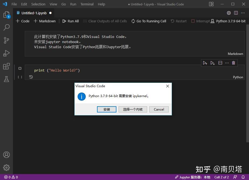The width and height of the screenshot is (249, 180).
Task: Open the Split Cell icon
Action: (x=220, y=63)
